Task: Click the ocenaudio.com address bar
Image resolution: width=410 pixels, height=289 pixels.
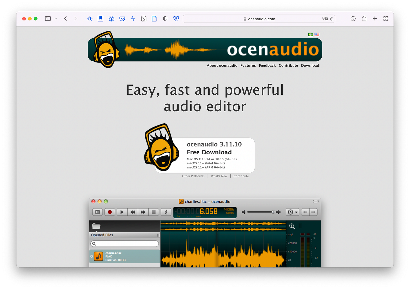Action: click(259, 19)
